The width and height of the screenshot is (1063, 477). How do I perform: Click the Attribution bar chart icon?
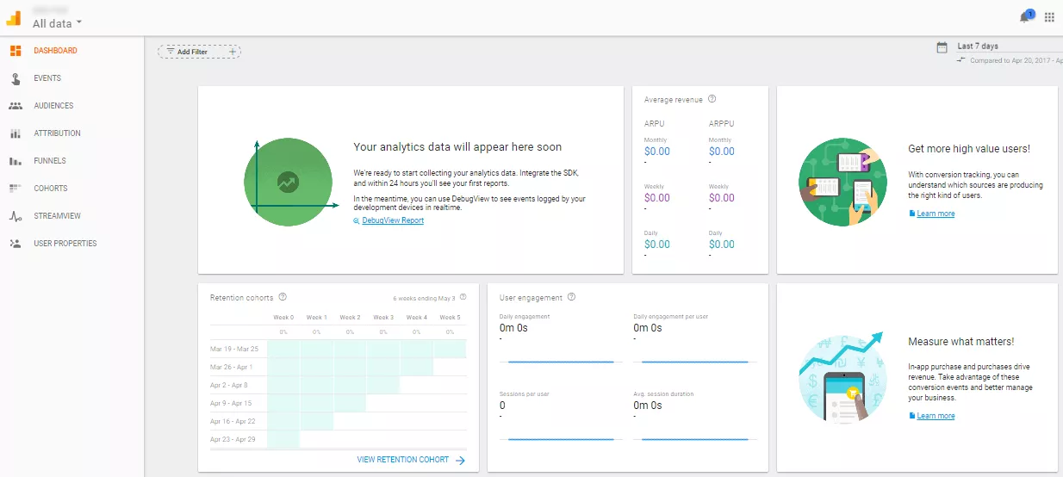(x=16, y=133)
